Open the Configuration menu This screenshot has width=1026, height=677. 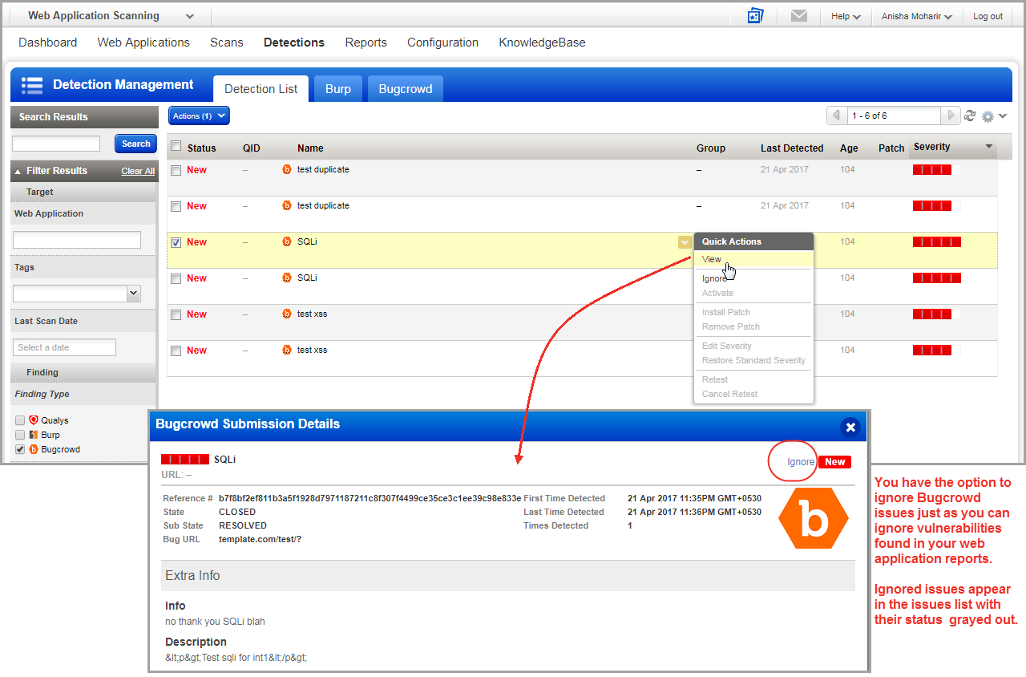[x=442, y=43]
